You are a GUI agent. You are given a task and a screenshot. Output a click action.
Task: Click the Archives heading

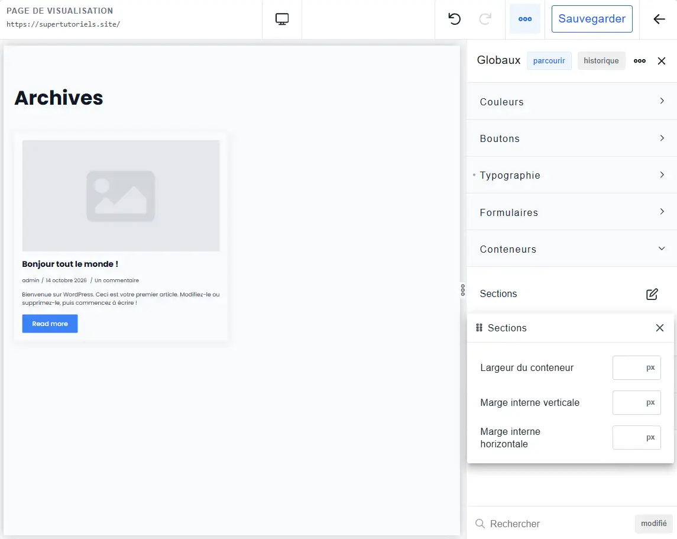click(x=59, y=98)
